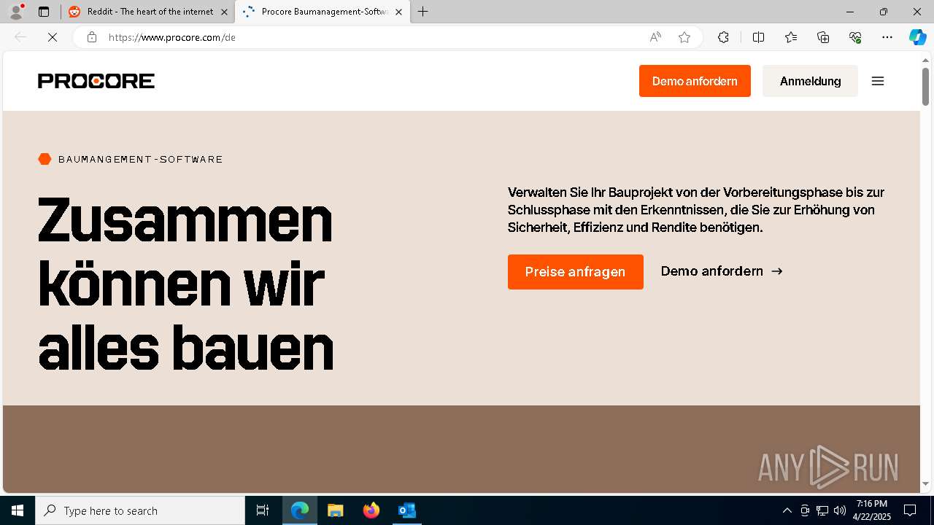Close the Procore tab
Screen dimensions: 934x525
pyautogui.click(x=398, y=12)
